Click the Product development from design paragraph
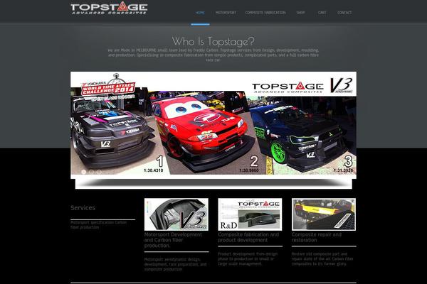The height and width of the screenshot is (284, 427). pyautogui.click(x=248, y=258)
